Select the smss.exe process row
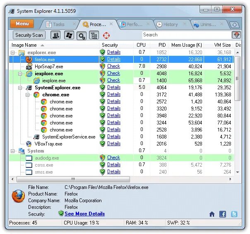The height and width of the screenshot is (234, 250). (x=122, y=172)
